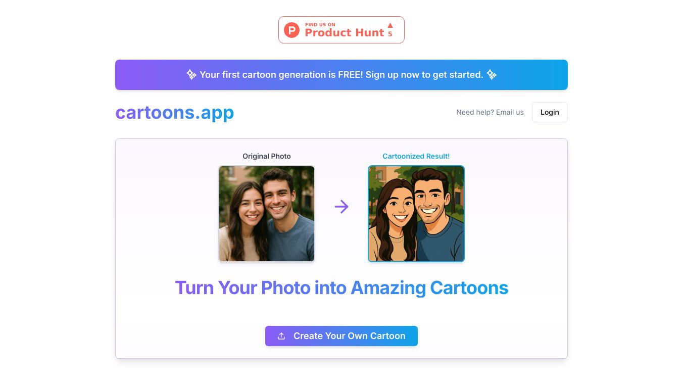Click the Product Hunt "P" logo icon
The image size is (683, 384).
click(291, 30)
